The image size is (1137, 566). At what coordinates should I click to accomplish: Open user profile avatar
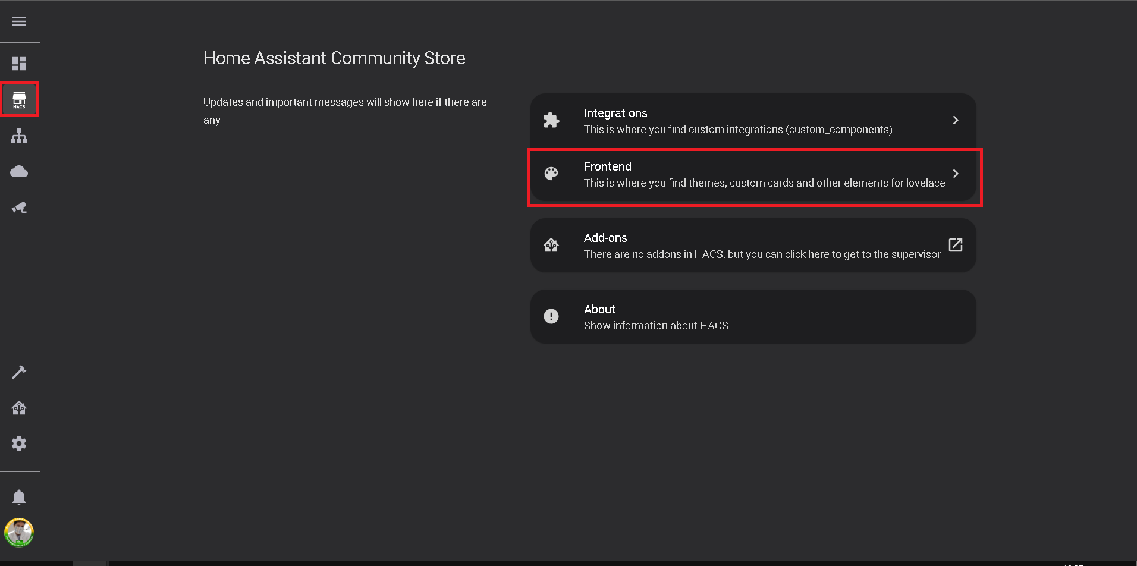tap(19, 533)
